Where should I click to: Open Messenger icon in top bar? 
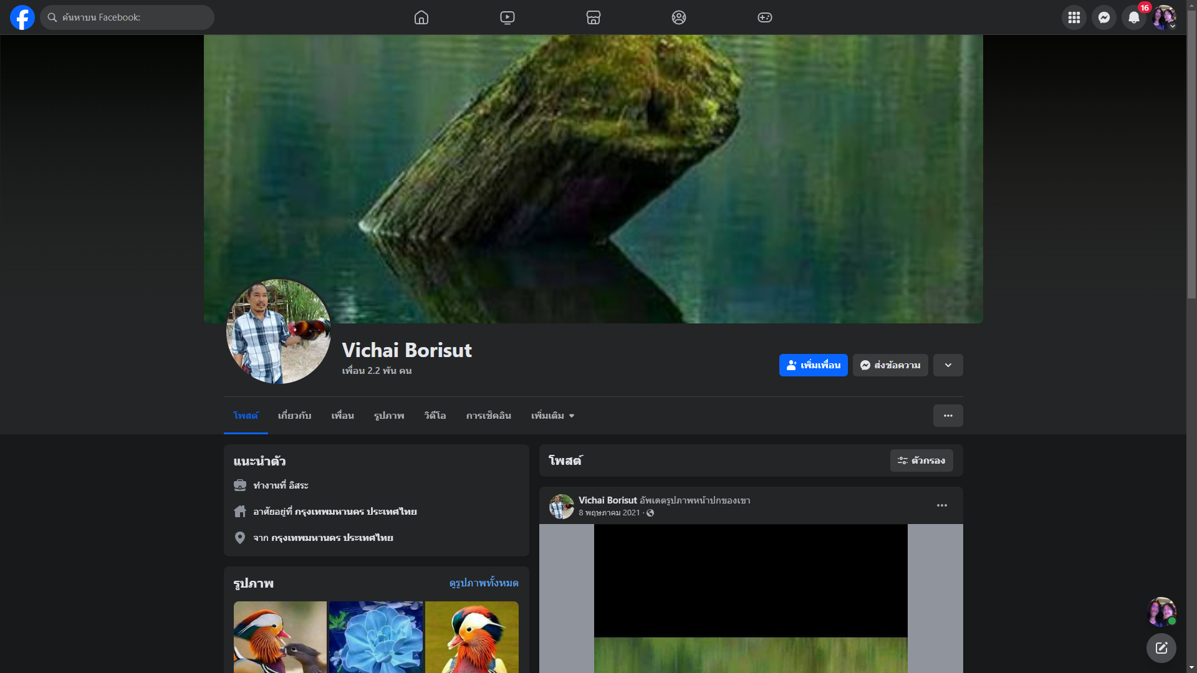1103,17
